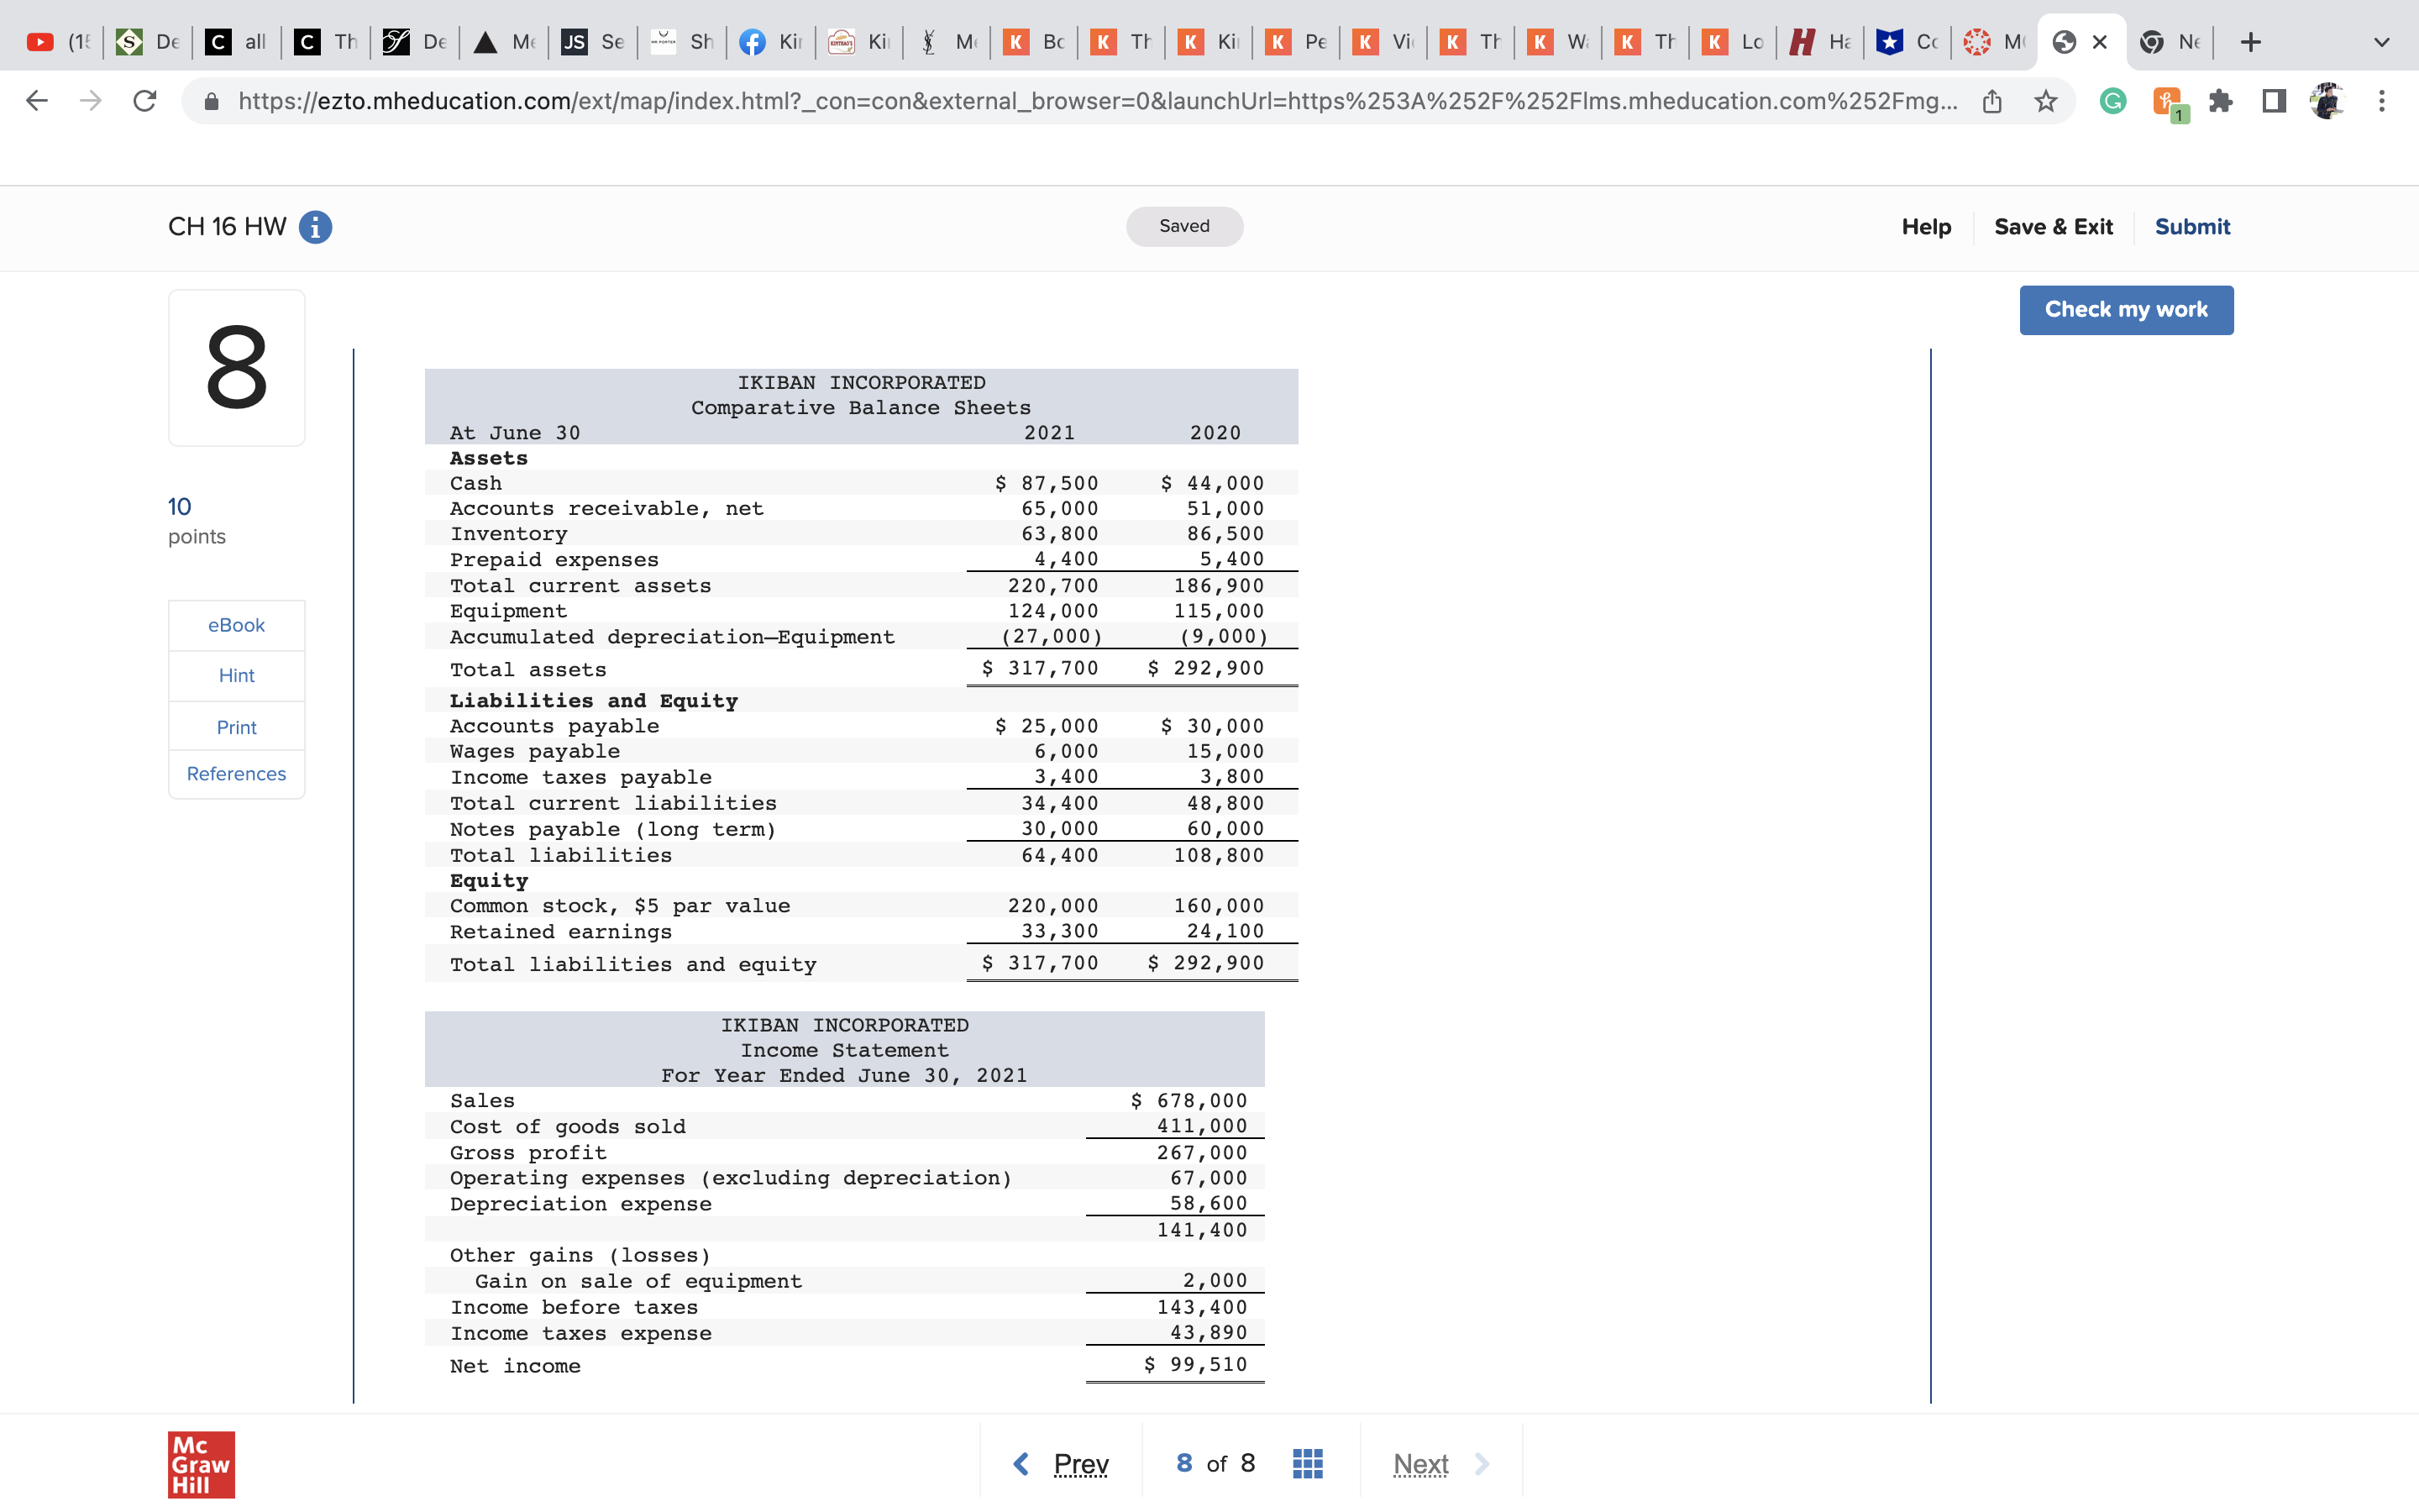The height and width of the screenshot is (1512, 2419).
Task: Toggle the browser side panel icon
Action: [x=2273, y=101]
